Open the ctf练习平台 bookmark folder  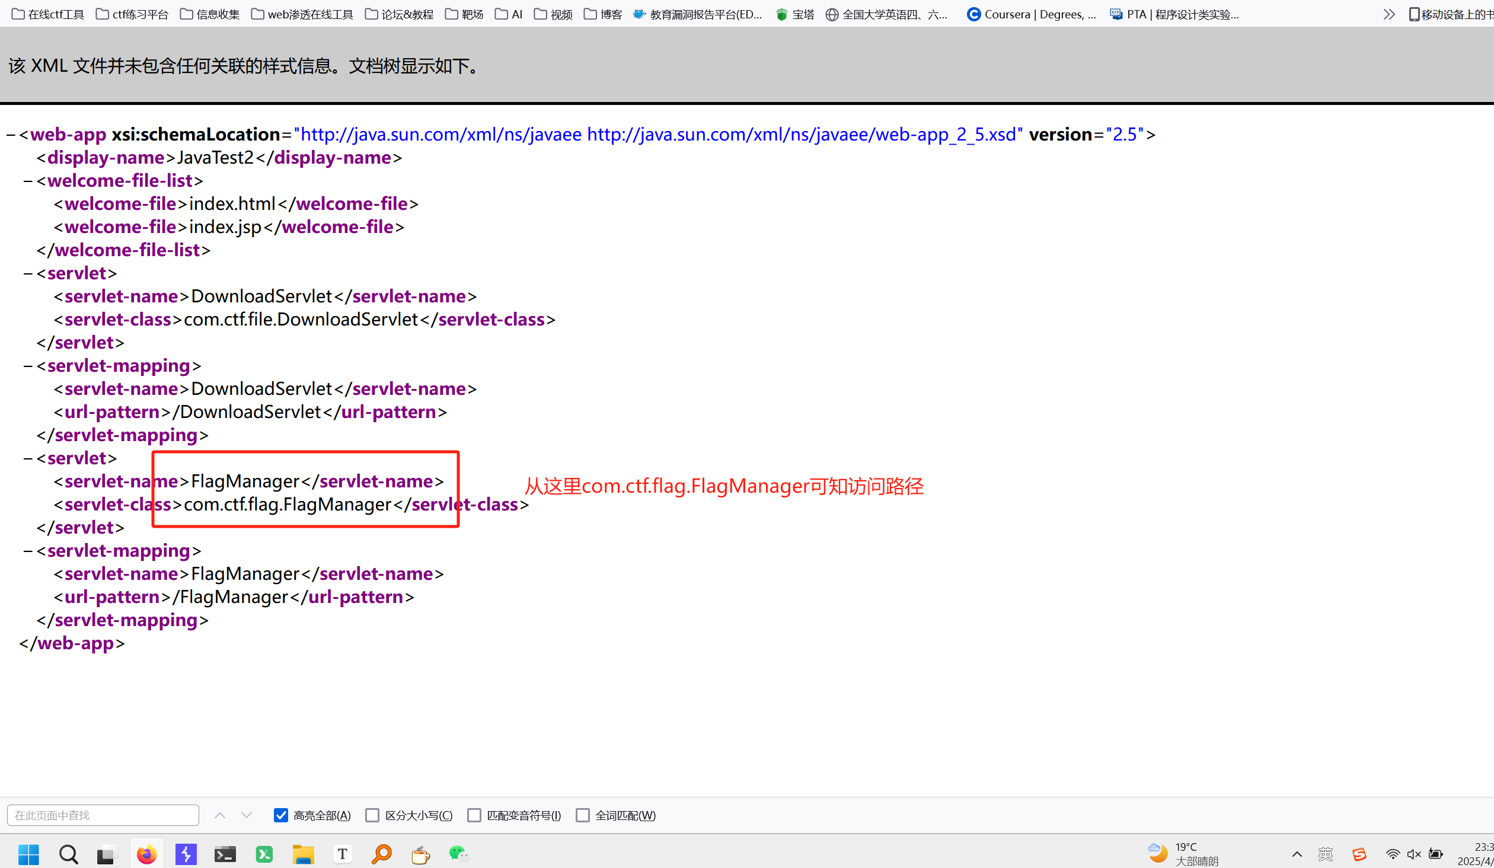coord(132,14)
